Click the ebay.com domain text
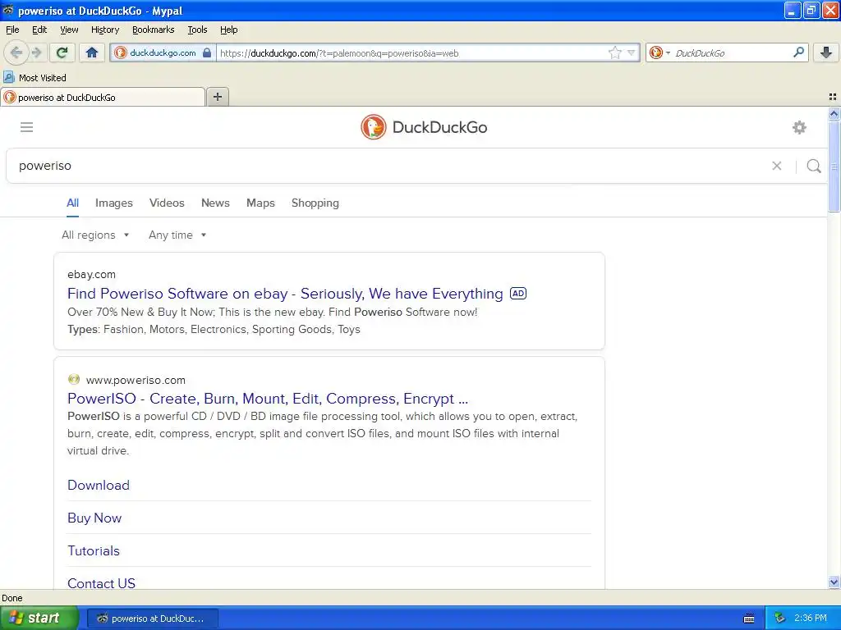This screenshot has height=630, width=841. click(91, 274)
